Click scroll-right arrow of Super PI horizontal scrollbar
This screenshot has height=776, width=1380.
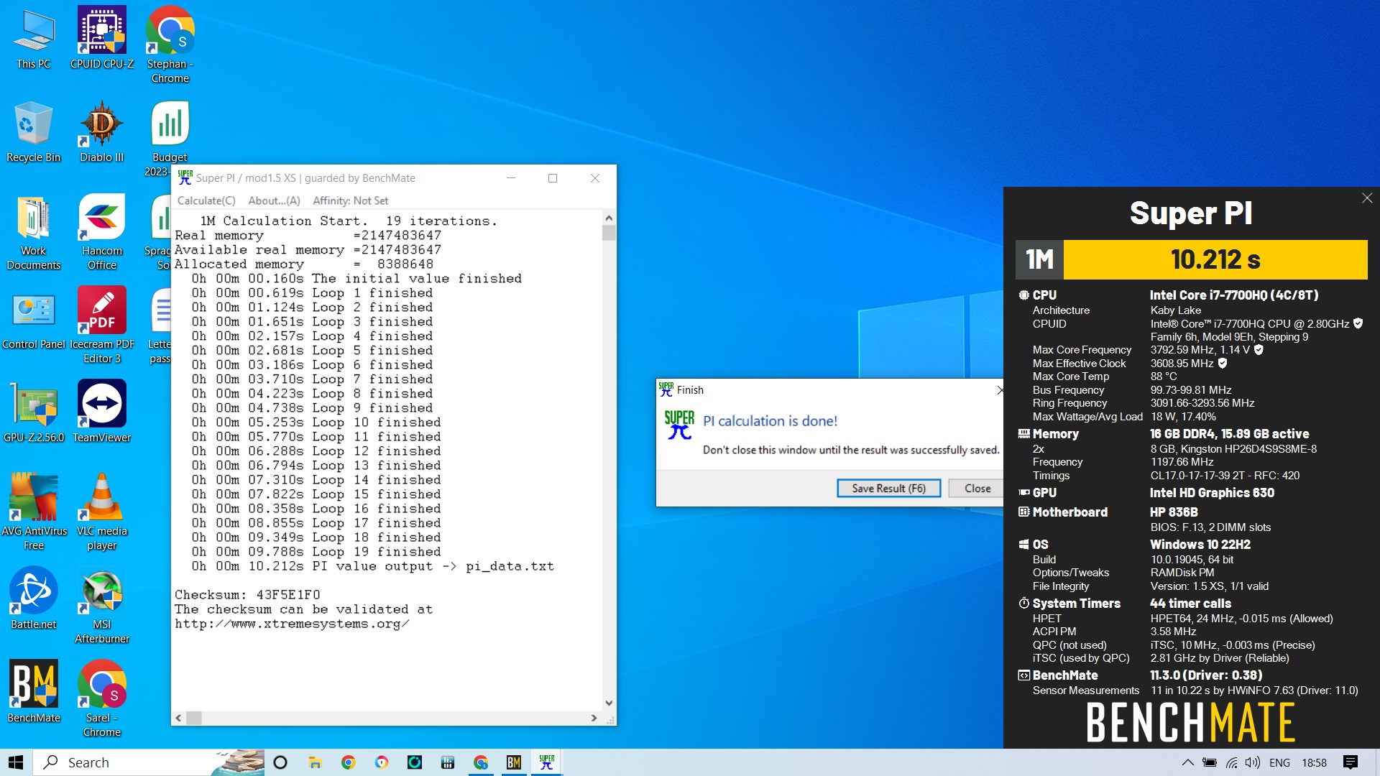[594, 718]
